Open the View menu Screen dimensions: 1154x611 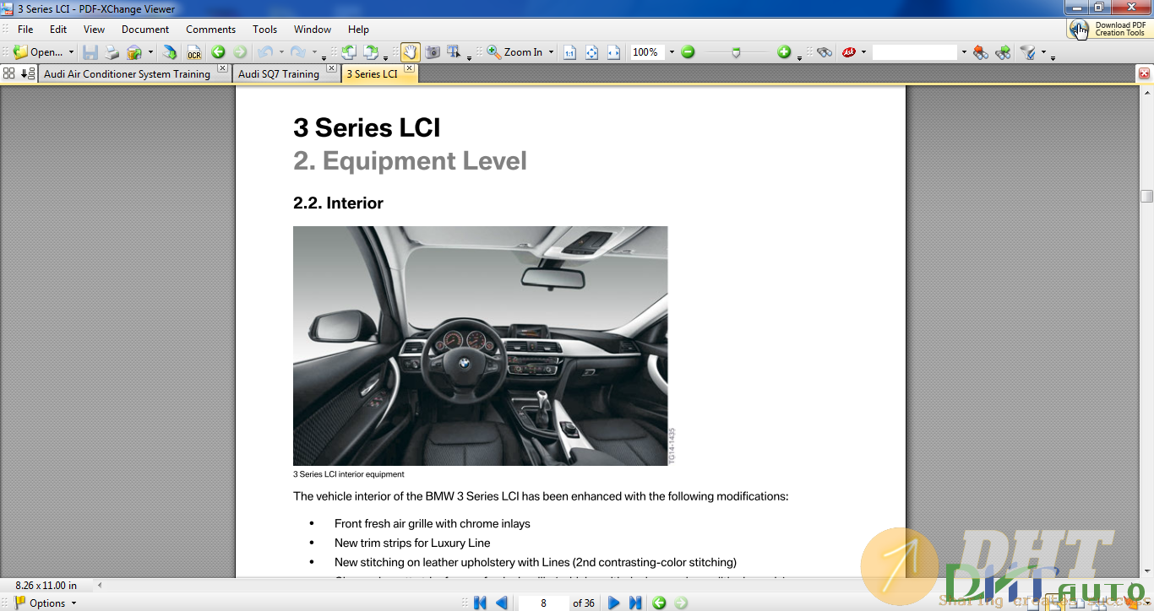click(x=94, y=29)
